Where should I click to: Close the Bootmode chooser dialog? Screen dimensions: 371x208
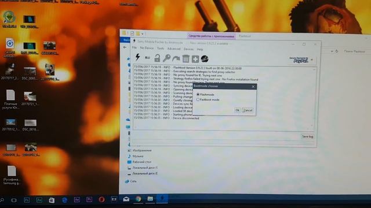point(253,87)
